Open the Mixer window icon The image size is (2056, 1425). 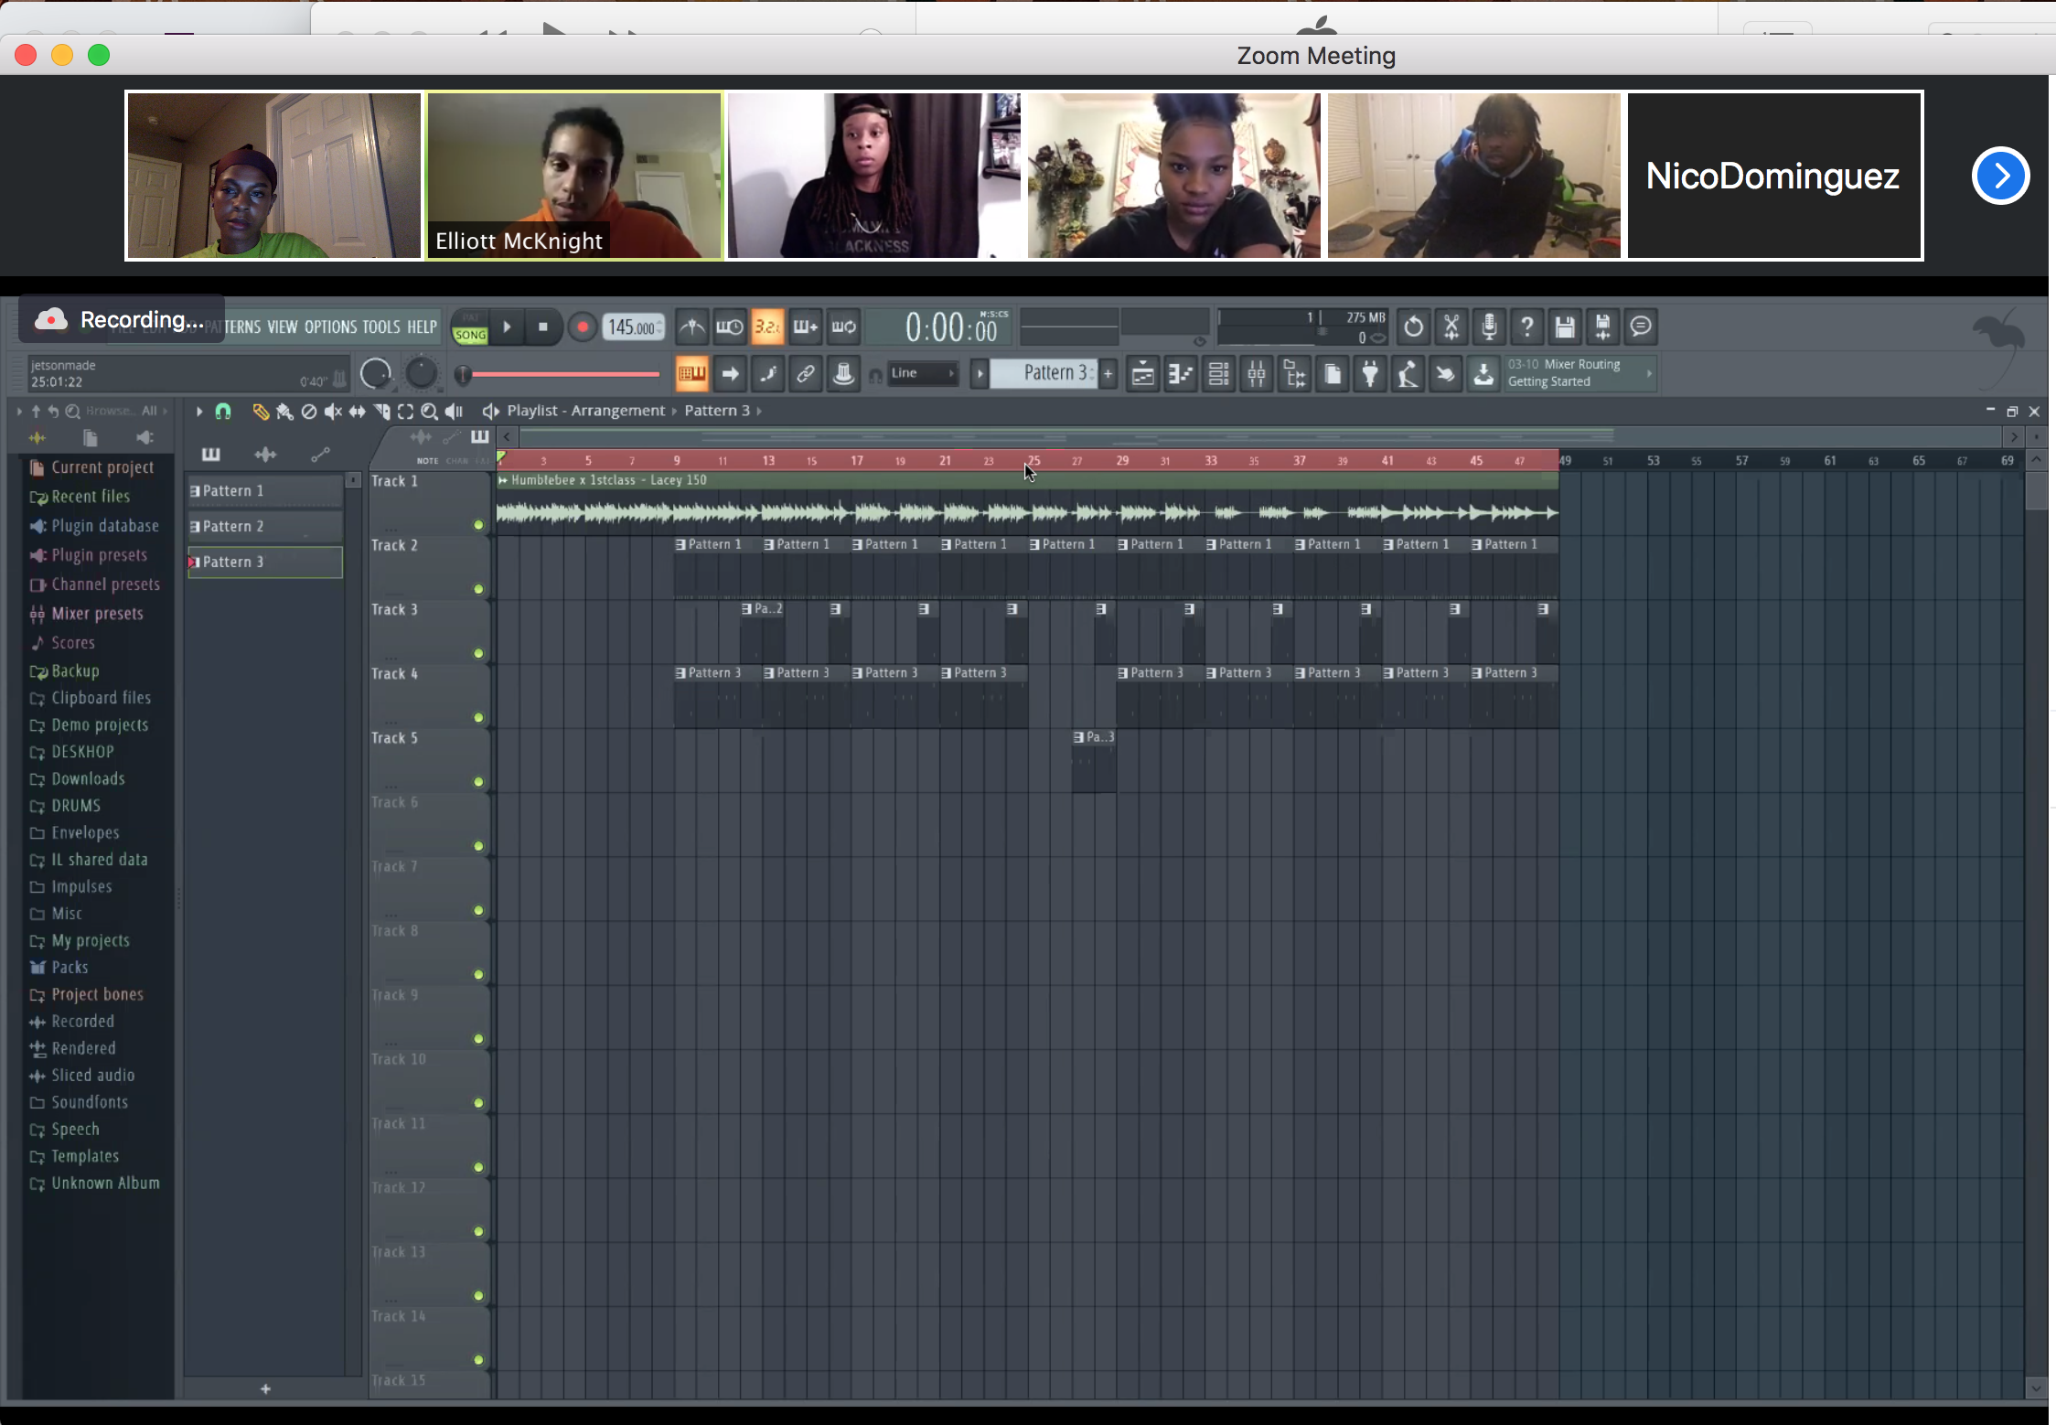1257,373
